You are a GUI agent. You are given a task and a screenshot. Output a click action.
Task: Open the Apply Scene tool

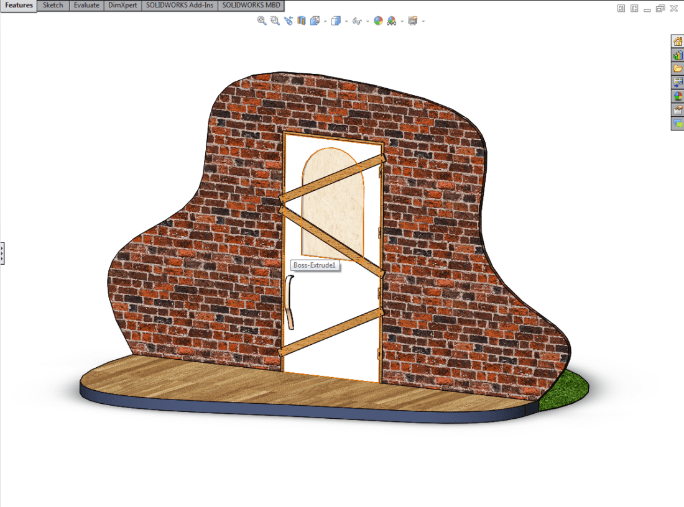(x=391, y=21)
